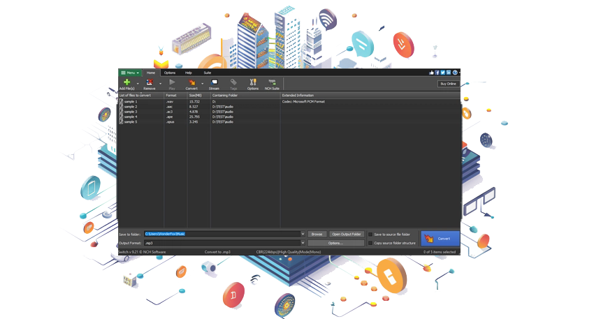Expand the toolbar Convert dropdown arrow
Image resolution: width=608 pixels, height=319 pixels.
(x=203, y=83)
